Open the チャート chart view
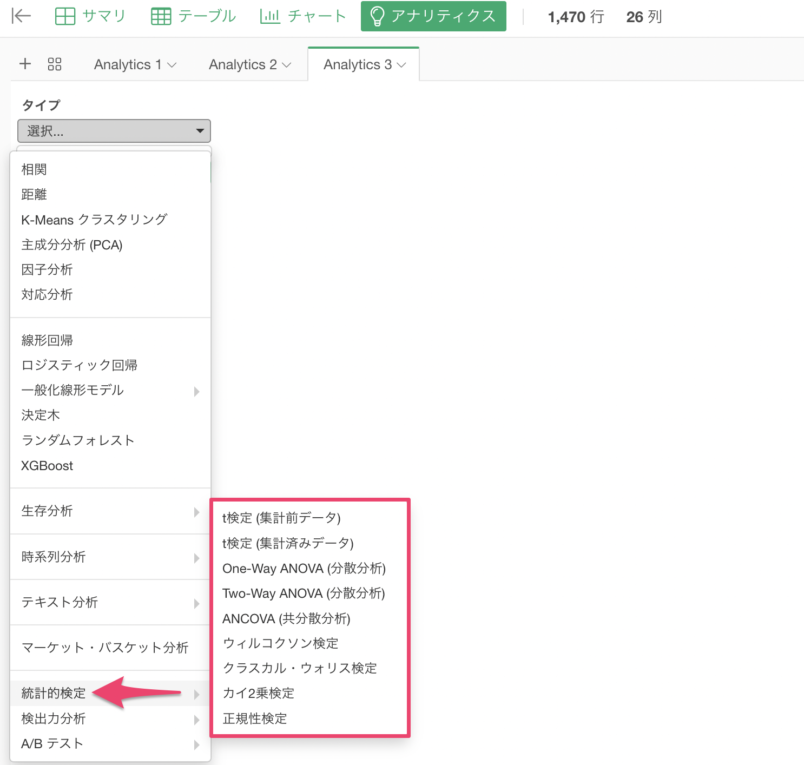The width and height of the screenshot is (804, 765). click(x=302, y=16)
